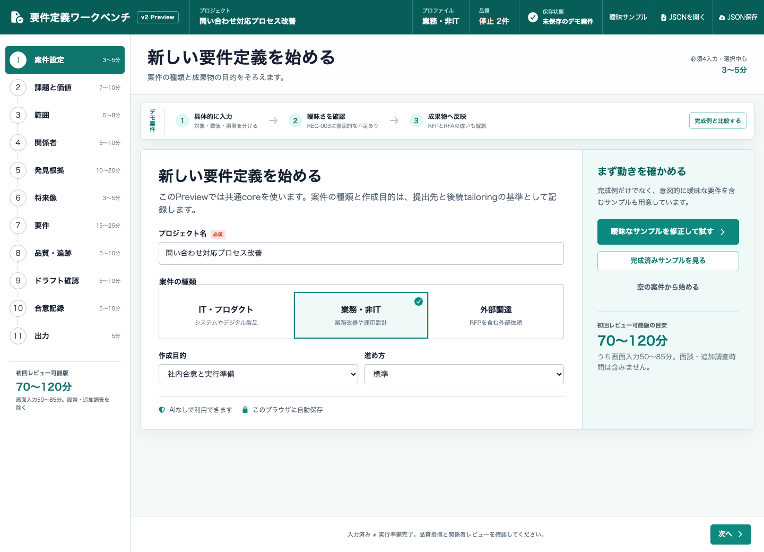This screenshot has width=764, height=552.
Task: Click the footer note 入力済み ≠ 実行準備完了
Action: [x=446, y=534]
